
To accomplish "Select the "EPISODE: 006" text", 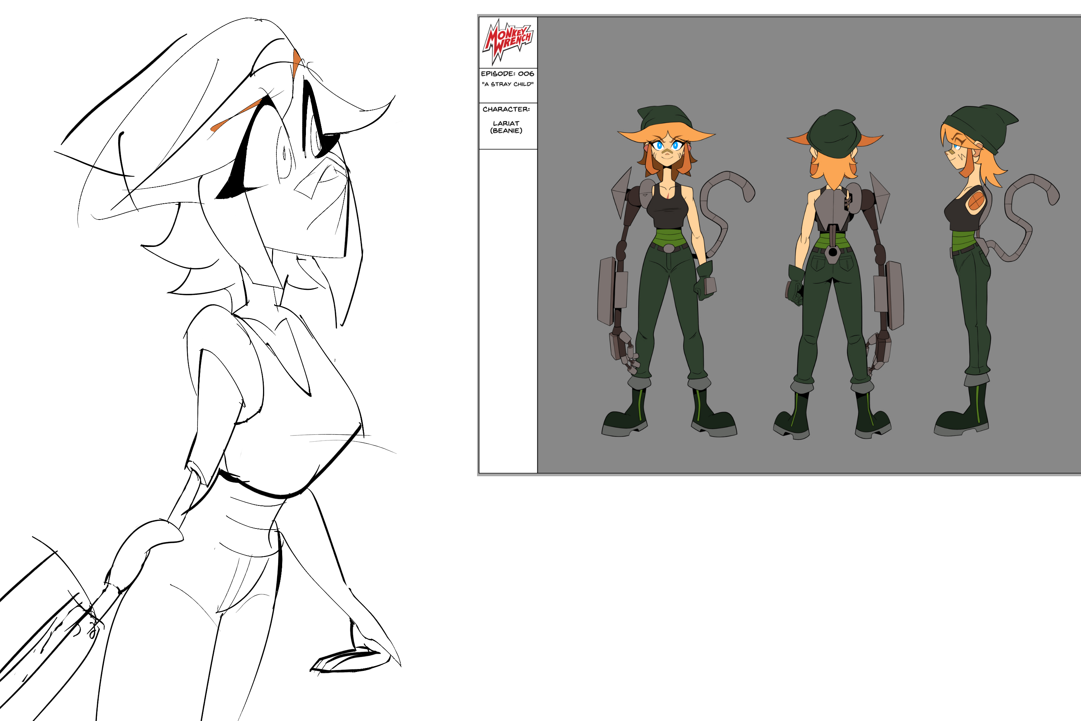I will pos(507,74).
